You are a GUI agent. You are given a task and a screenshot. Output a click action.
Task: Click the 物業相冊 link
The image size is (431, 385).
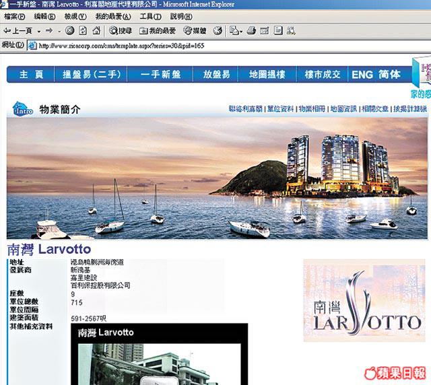[312, 108]
